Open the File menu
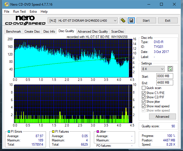Screen dimensions: 183x151 (x=7, y=12)
